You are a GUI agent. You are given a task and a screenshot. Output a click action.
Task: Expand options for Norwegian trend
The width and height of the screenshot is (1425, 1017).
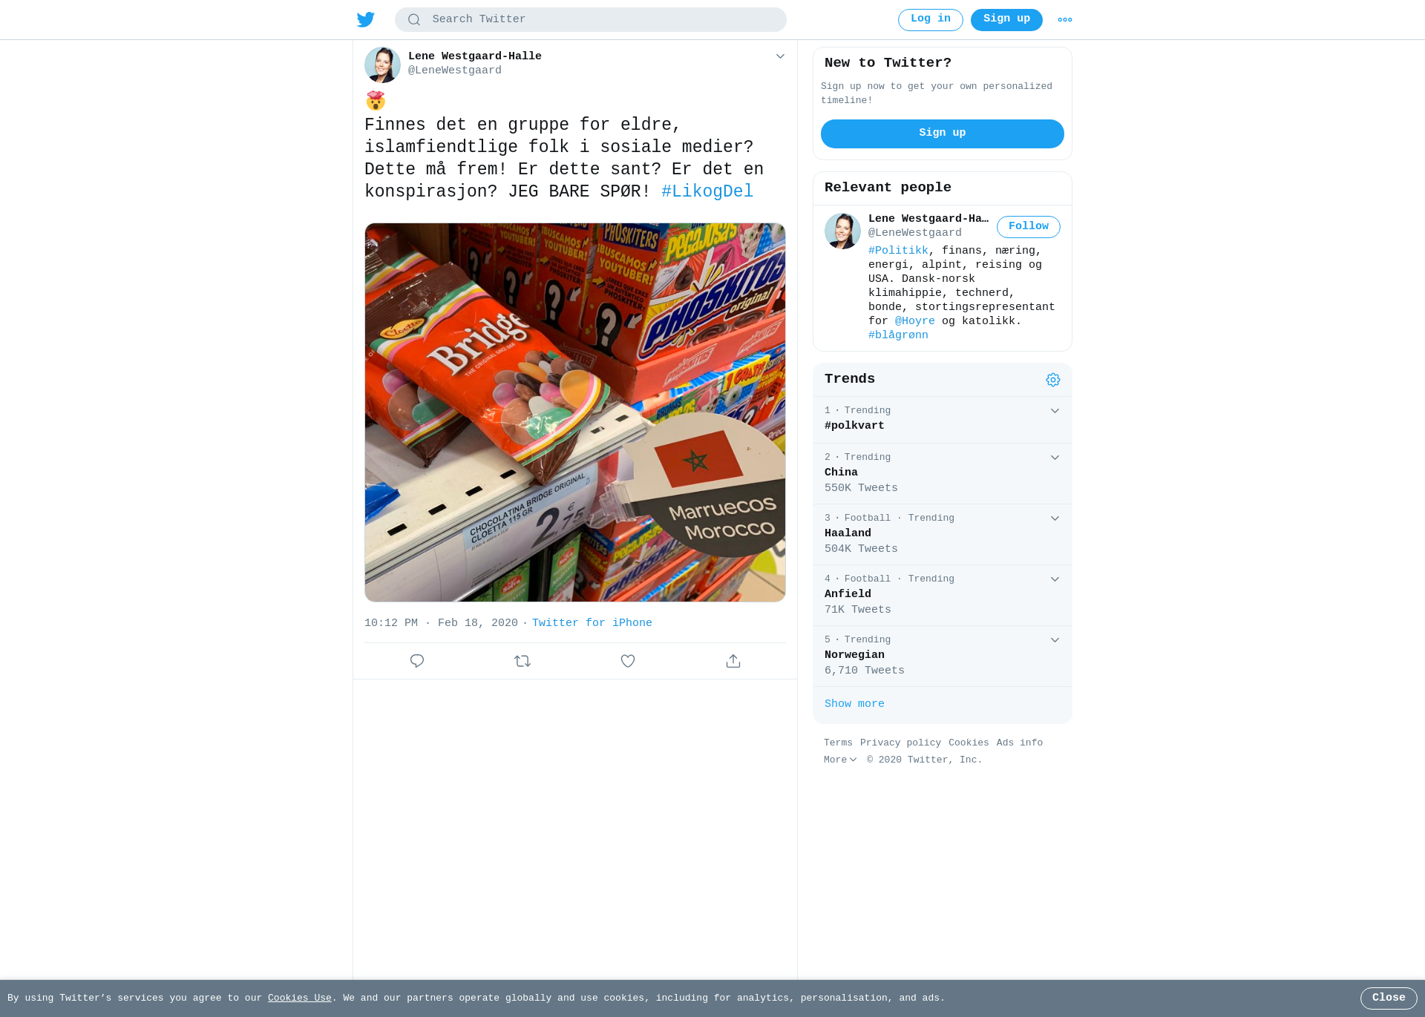tap(1055, 640)
